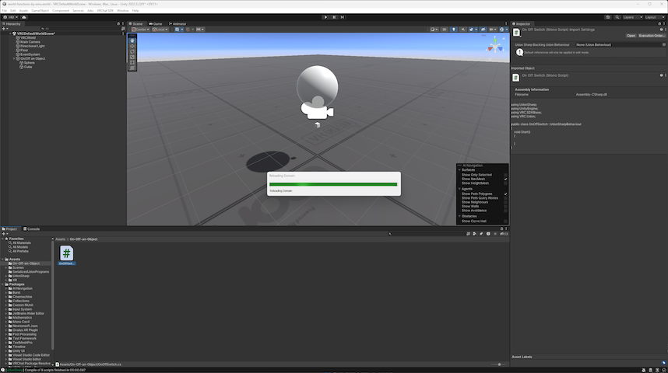Image resolution: width=668 pixels, height=373 pixels.
Task: Select the Rotate tool in scene overlay
Action: pyautogui.click(x=132, y=51)
